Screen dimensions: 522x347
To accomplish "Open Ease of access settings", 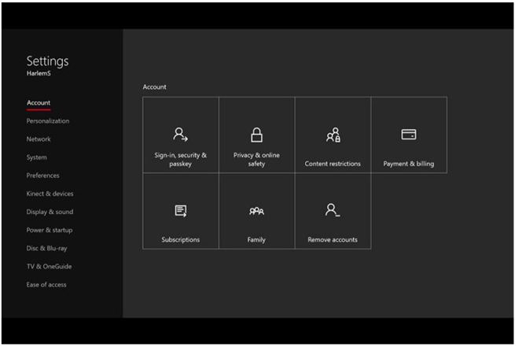I will pyautogui.click(x=46, y=285).
